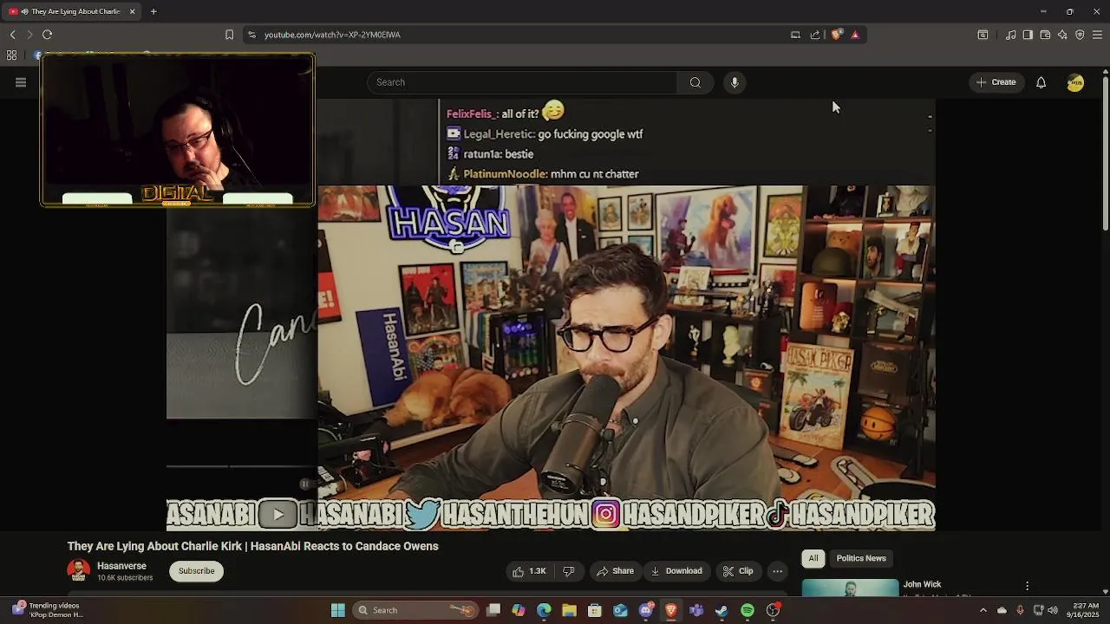Open the bookmarks bar apps grid icon

pyautogui.click(x=11, y=55)
